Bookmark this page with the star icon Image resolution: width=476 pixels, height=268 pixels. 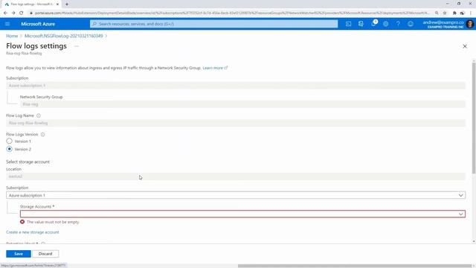[445, 13]
